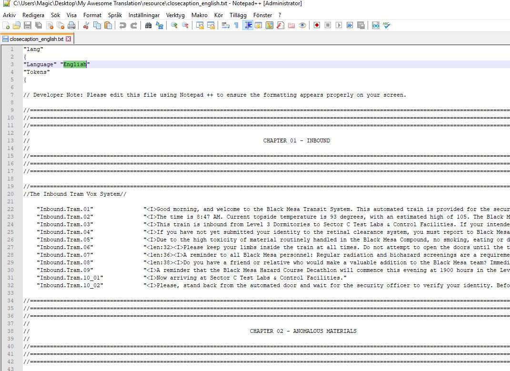Screen dimensions: 510x371
Task: Open the Tillägg menu
Action: [238, 15]
